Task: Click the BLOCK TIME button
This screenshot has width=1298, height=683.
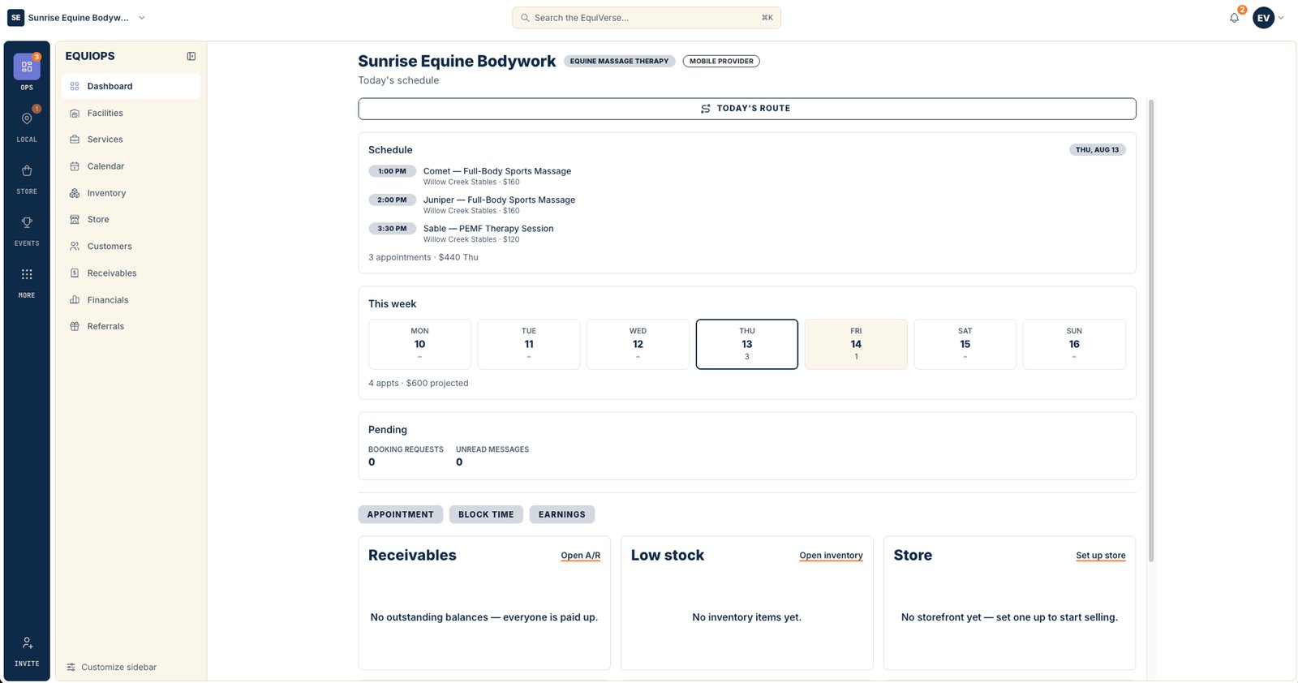Action: [486, 514]
